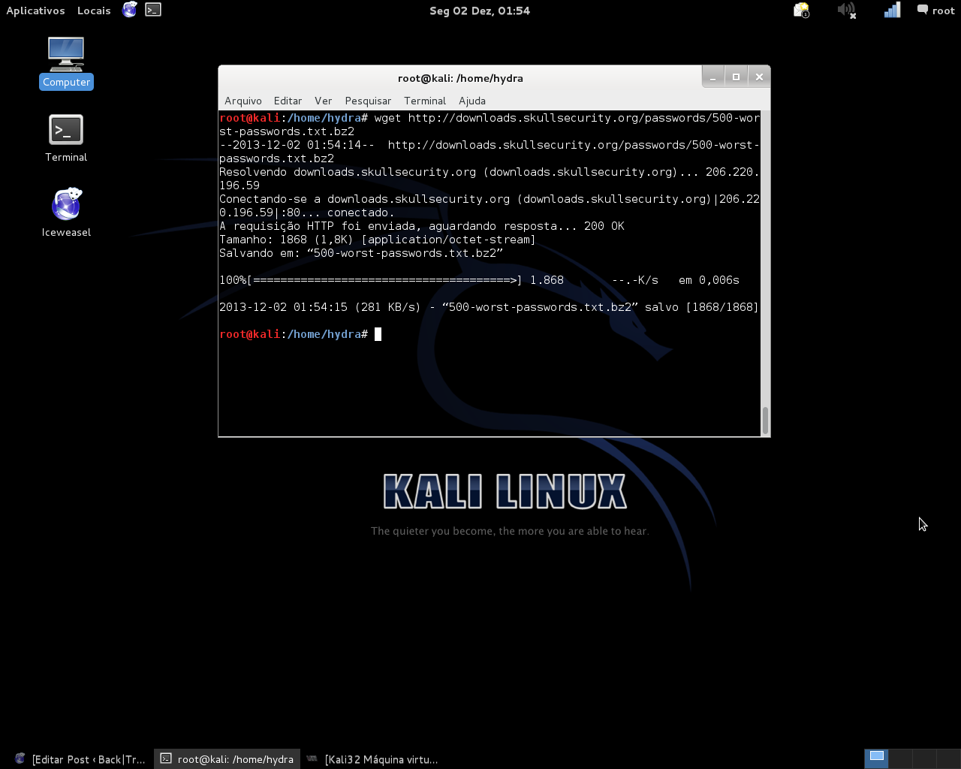Click the wget command line text
The height and width of the screenshot is (769, 961).
(x=490, y=125)
